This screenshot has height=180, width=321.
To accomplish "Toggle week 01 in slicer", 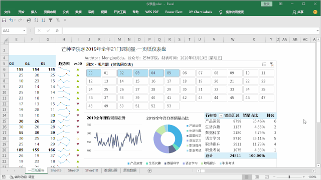I will tap(109, 73).
